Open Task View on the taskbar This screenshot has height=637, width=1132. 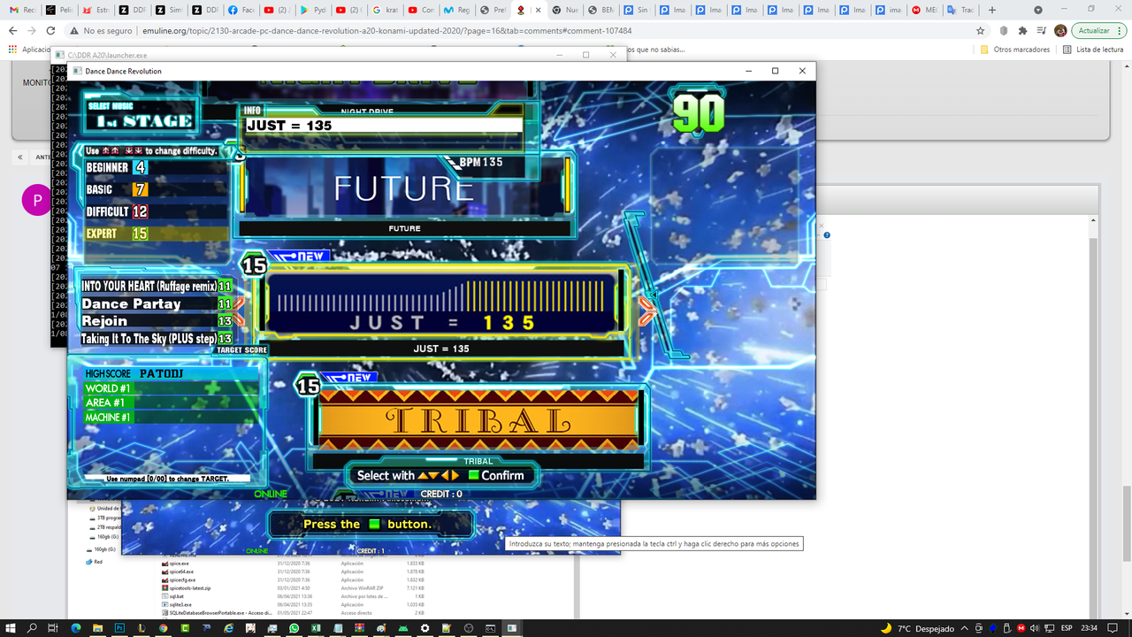pos(53,627)
